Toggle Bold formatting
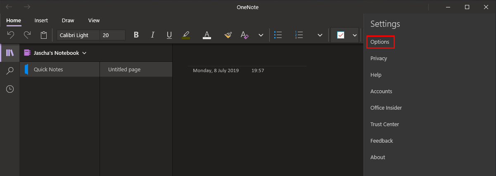The height and width of the screenshot is (176, 496). [136, 35]
